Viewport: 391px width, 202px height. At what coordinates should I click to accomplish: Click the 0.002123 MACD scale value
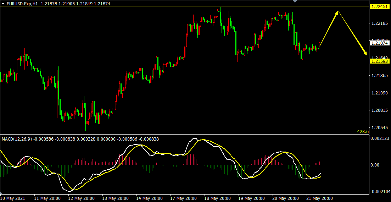coord(379,138)
